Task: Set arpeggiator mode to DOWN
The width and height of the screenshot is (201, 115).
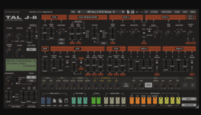Action: (x=143, y=100)
